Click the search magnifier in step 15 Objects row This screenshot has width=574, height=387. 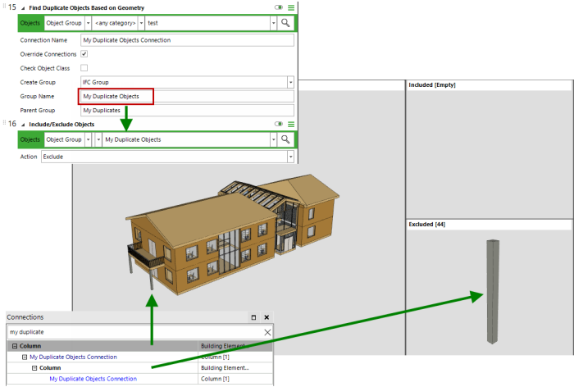click(x=285, y=23)
